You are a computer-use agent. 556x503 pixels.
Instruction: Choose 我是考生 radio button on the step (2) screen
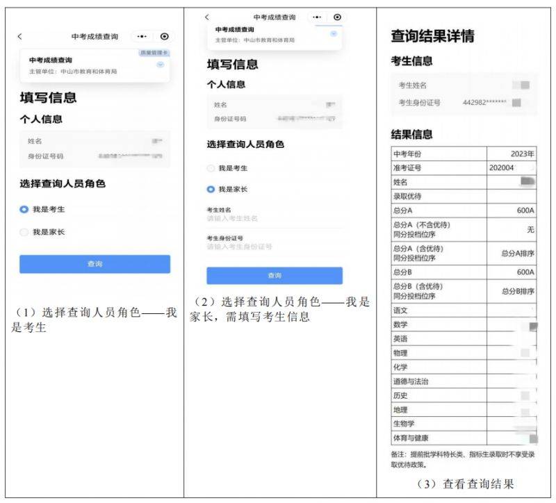[211, 168]
